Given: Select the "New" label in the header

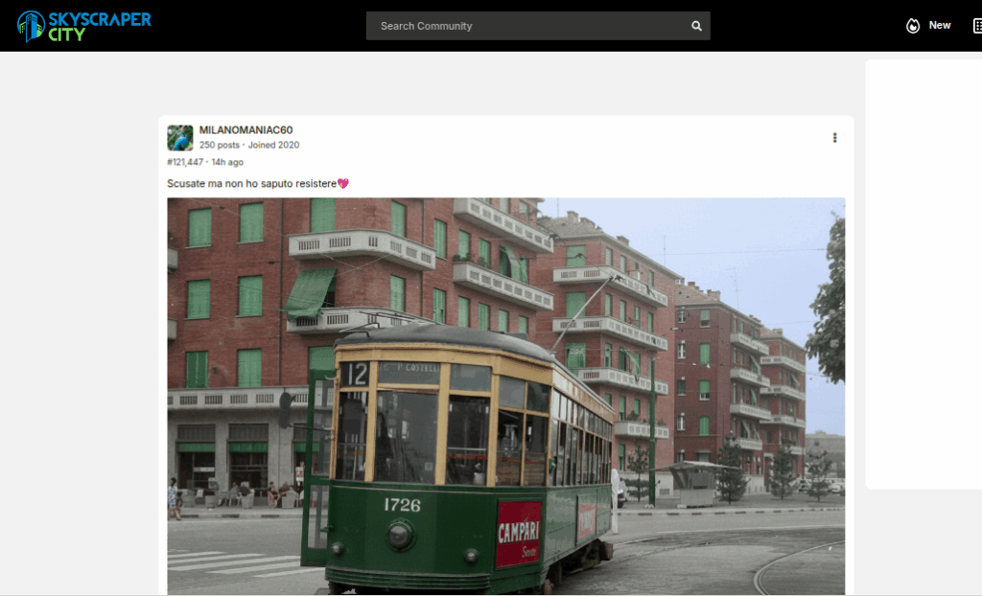Looking at the screenshot, I should click(940, 26).
